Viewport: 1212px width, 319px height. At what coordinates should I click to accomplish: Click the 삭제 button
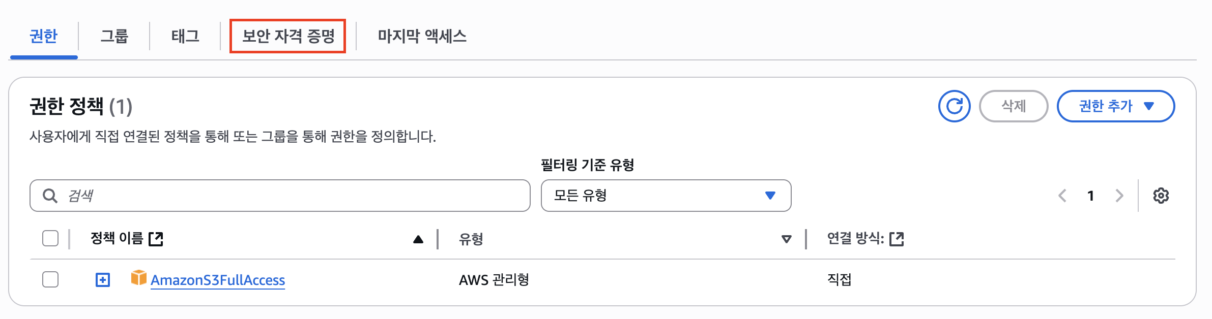coord(1013,106)
